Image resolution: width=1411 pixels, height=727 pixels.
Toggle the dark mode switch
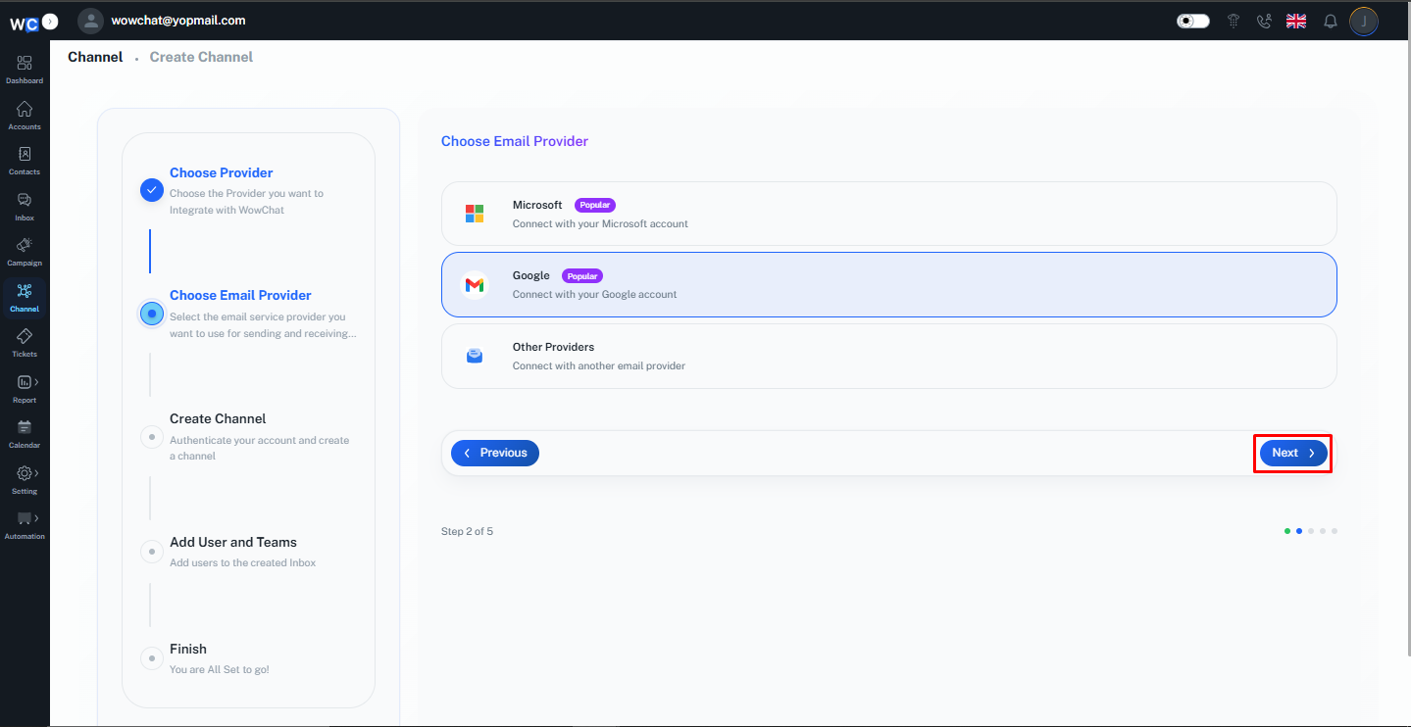(1193, 21)
